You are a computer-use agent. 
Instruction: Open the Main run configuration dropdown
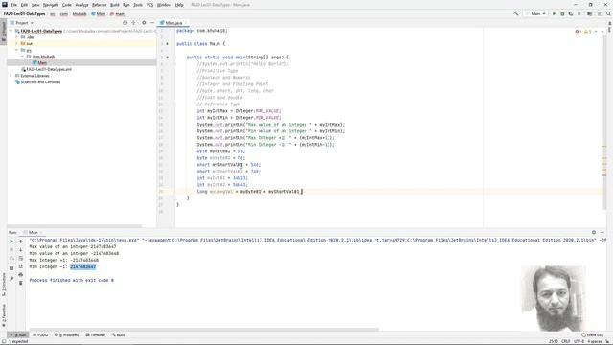536,13
